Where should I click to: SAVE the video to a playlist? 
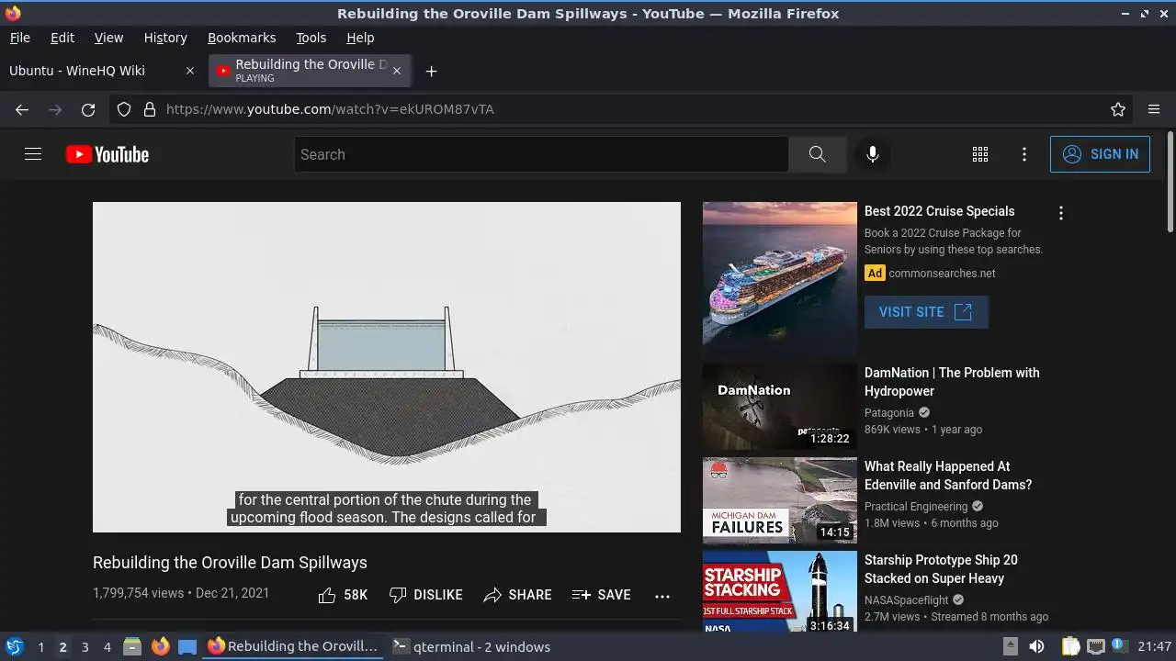(601, 595)
